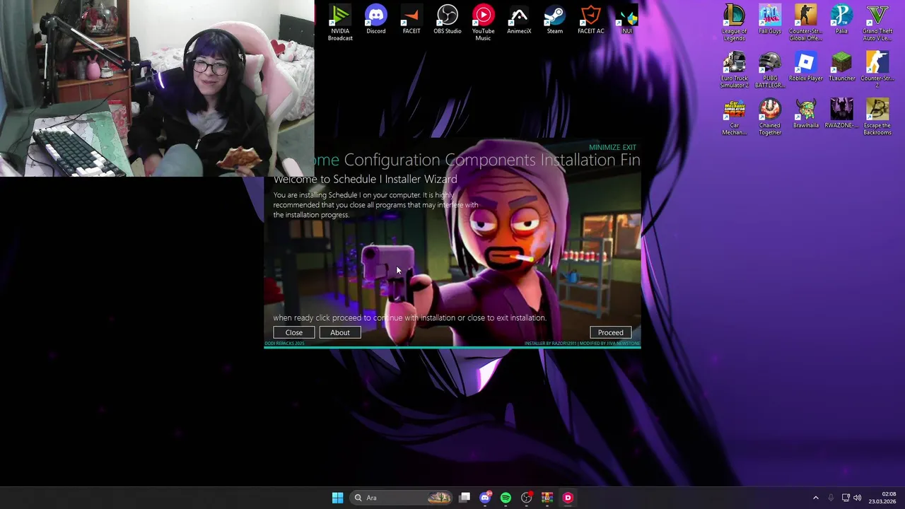The width and height of the screenshot is (905, 509).
Task: Click the About button in the installer
Action: click(x=339, y=332)
